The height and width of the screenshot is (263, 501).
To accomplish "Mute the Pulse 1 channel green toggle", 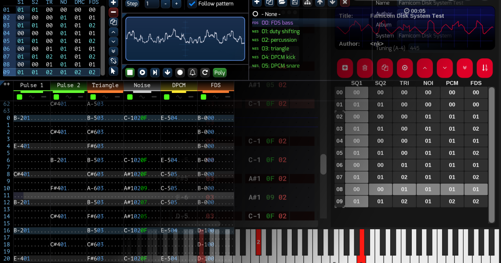I will pos(19,96).
